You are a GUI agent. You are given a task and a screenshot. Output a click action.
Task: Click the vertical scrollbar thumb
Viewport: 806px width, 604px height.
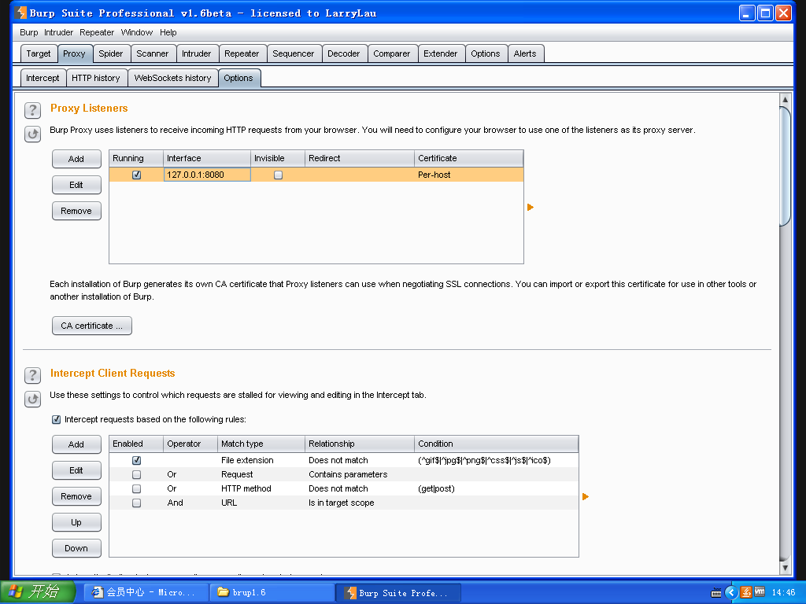(785, 165)
